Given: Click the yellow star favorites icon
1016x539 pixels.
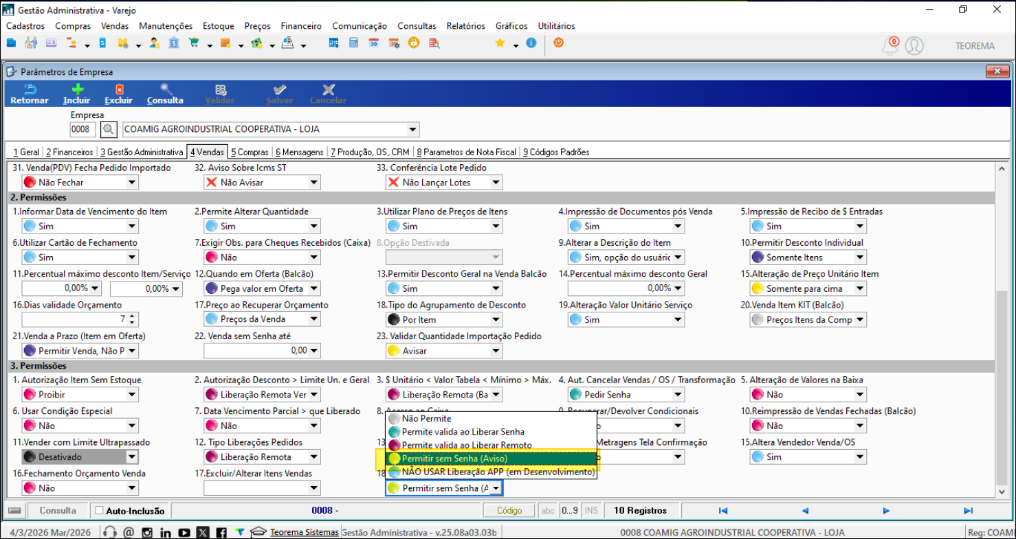Looking at the screenshot, I should click(500, 43).
